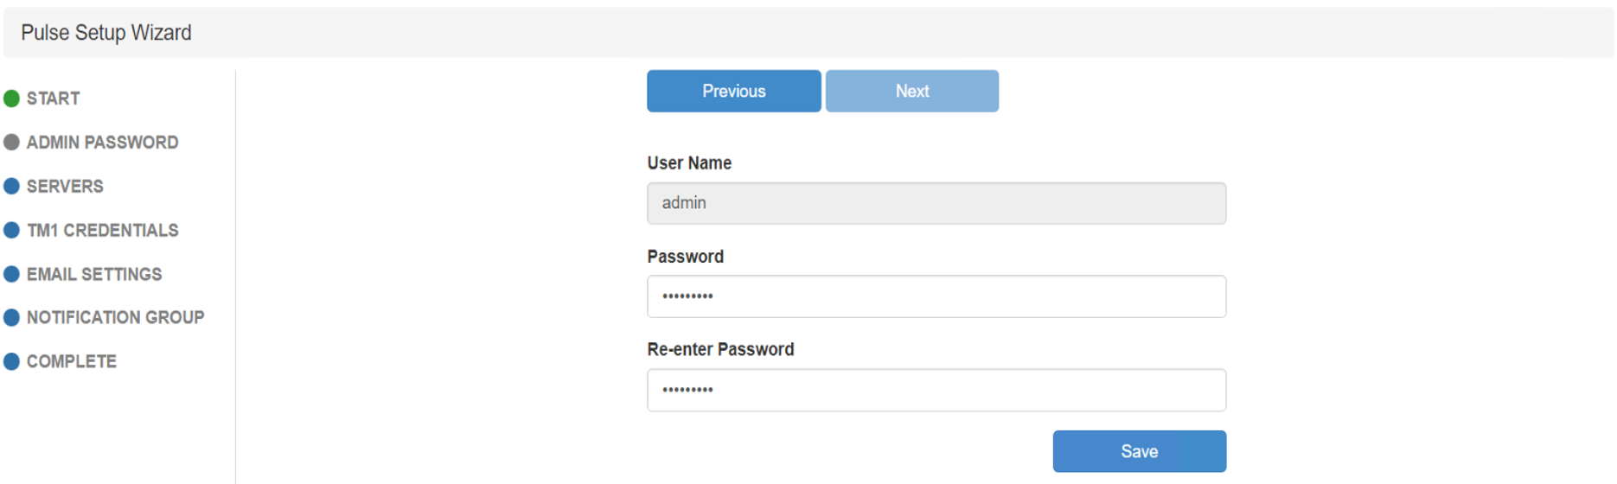The width and height of the screenshot is (1617, 484).
Task: Click the User Name field
Action: point(936,203)
